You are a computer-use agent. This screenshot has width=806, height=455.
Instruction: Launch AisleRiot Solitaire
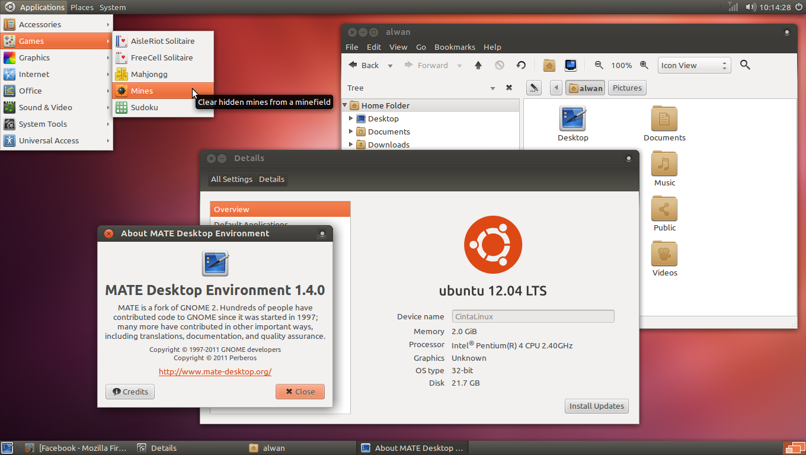point(163,41)
